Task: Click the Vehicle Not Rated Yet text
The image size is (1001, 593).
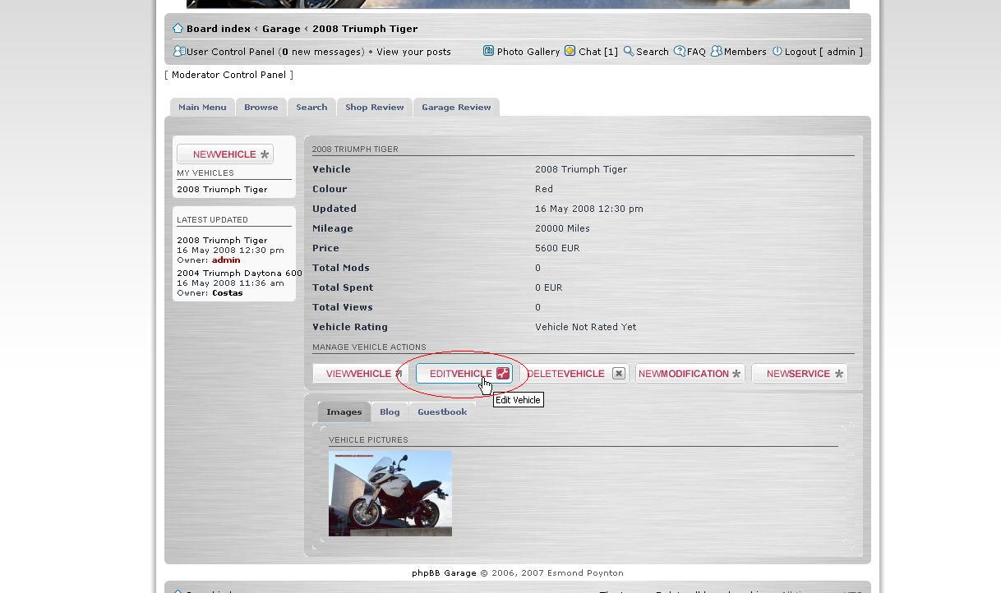Action: [585, 327]
